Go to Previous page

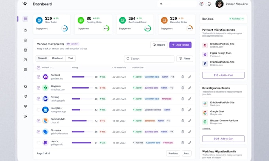point(173,154)
